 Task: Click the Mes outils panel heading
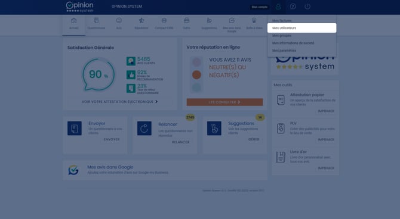coord(283,85)
